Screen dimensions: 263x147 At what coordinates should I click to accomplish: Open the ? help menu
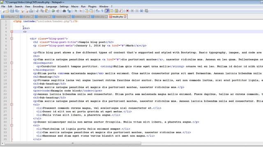(x=112, y=7)
